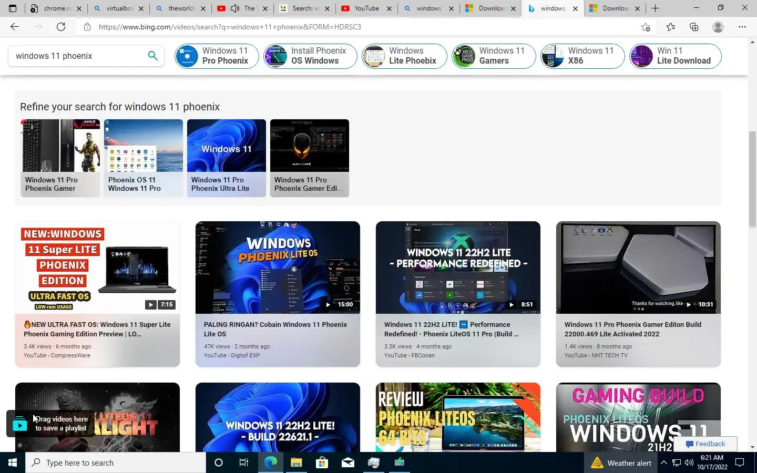Click the Feedback button
The image size is (757, 473).
[705, 444]
